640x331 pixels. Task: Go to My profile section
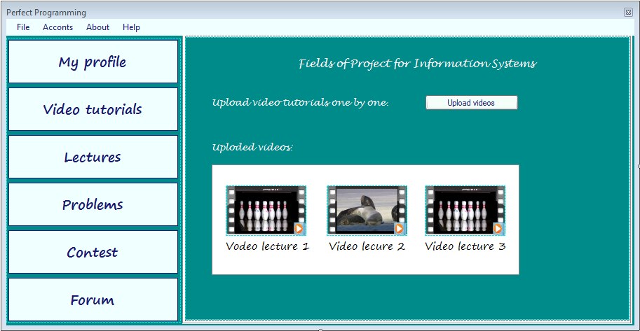point(93,62)
